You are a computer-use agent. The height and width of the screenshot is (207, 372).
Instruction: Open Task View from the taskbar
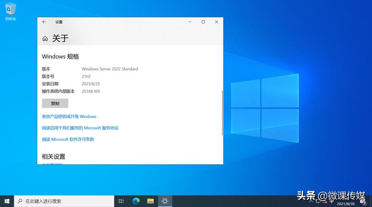[x=121, y=201]
